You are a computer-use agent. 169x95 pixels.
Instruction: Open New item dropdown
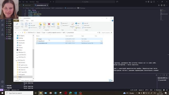pyautogui.click(x=64, y=23)
